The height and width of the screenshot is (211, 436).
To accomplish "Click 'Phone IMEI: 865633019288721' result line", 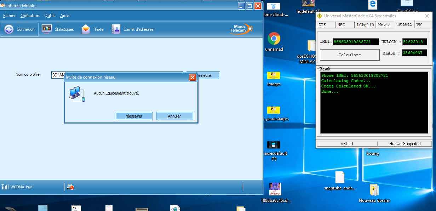I will point(355,75).
